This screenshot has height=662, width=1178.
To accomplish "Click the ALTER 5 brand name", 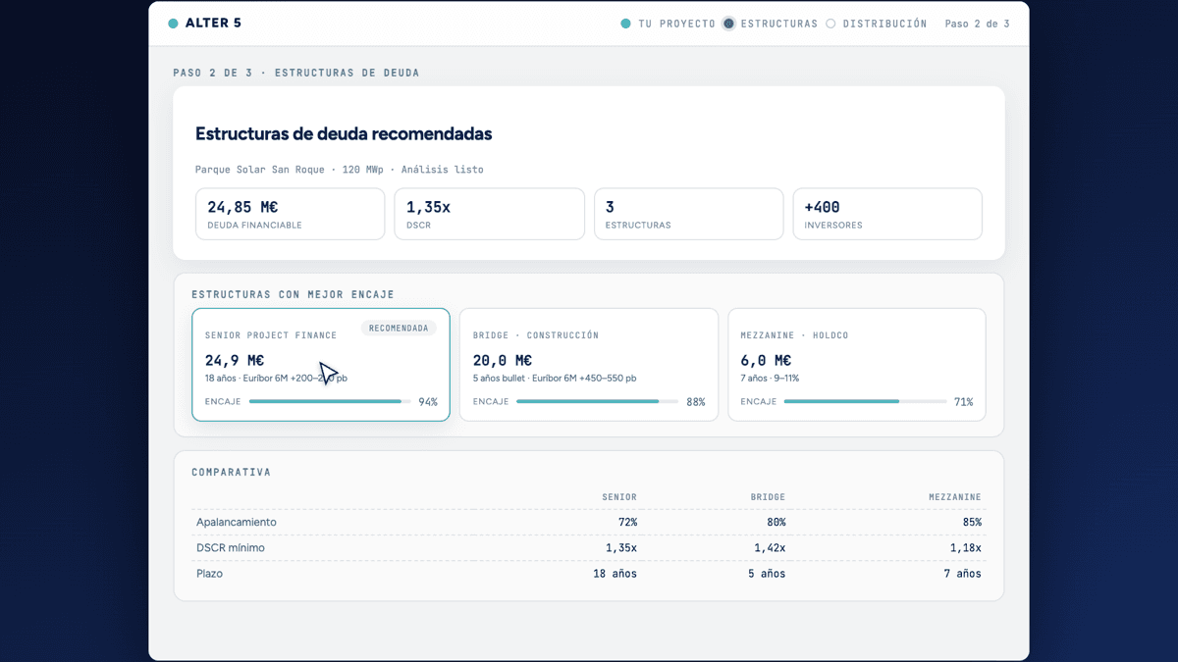I will tap(213, 24).
